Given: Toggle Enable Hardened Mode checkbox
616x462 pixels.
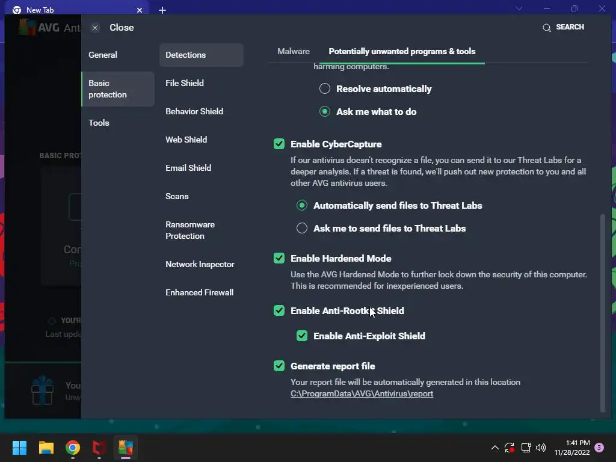Looking at the screenshot, I should click(x=279, y=259).
